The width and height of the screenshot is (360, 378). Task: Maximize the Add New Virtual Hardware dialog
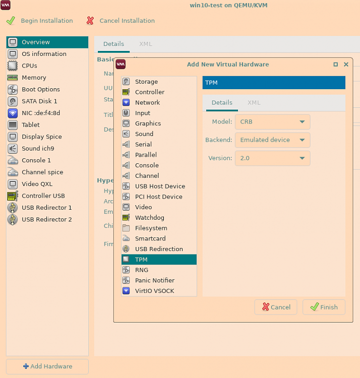(x=335, y=65)
